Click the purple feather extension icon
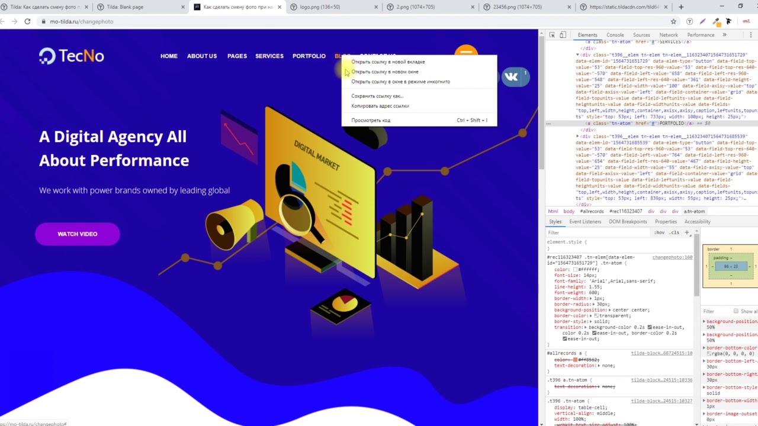The width and height of the screenshot is (758, 426). click(703, 21)
